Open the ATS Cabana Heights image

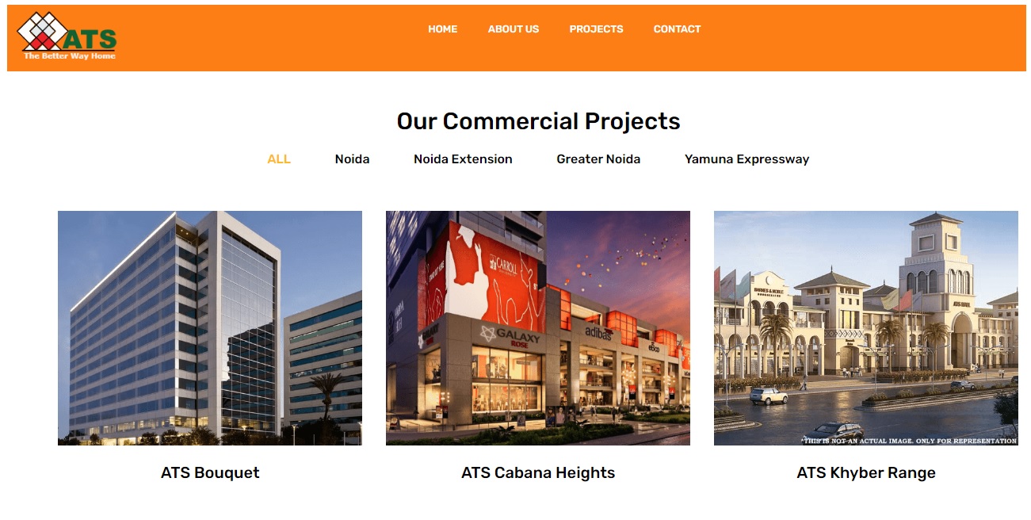(538, 328)
